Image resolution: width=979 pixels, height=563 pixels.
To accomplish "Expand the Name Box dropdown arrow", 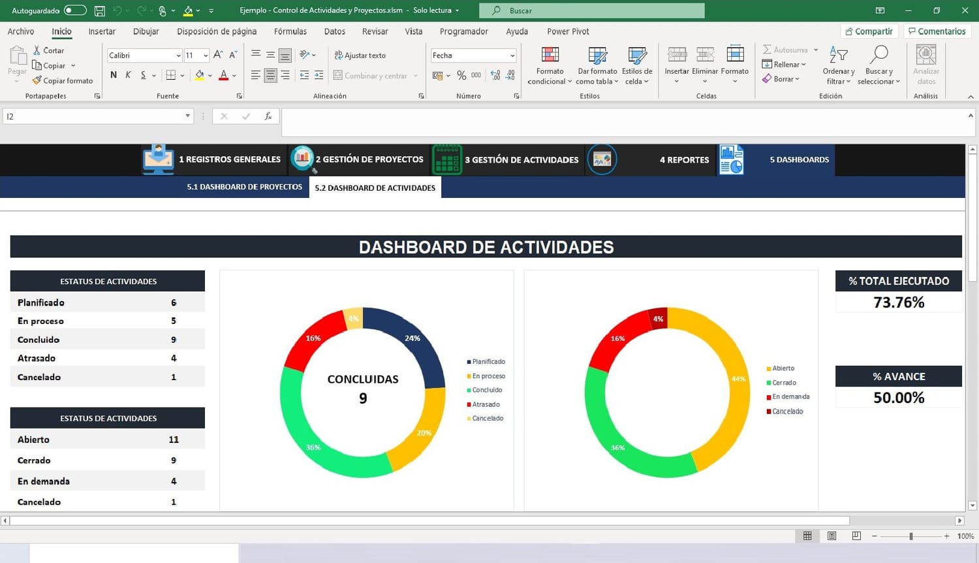I will [187, 116].
